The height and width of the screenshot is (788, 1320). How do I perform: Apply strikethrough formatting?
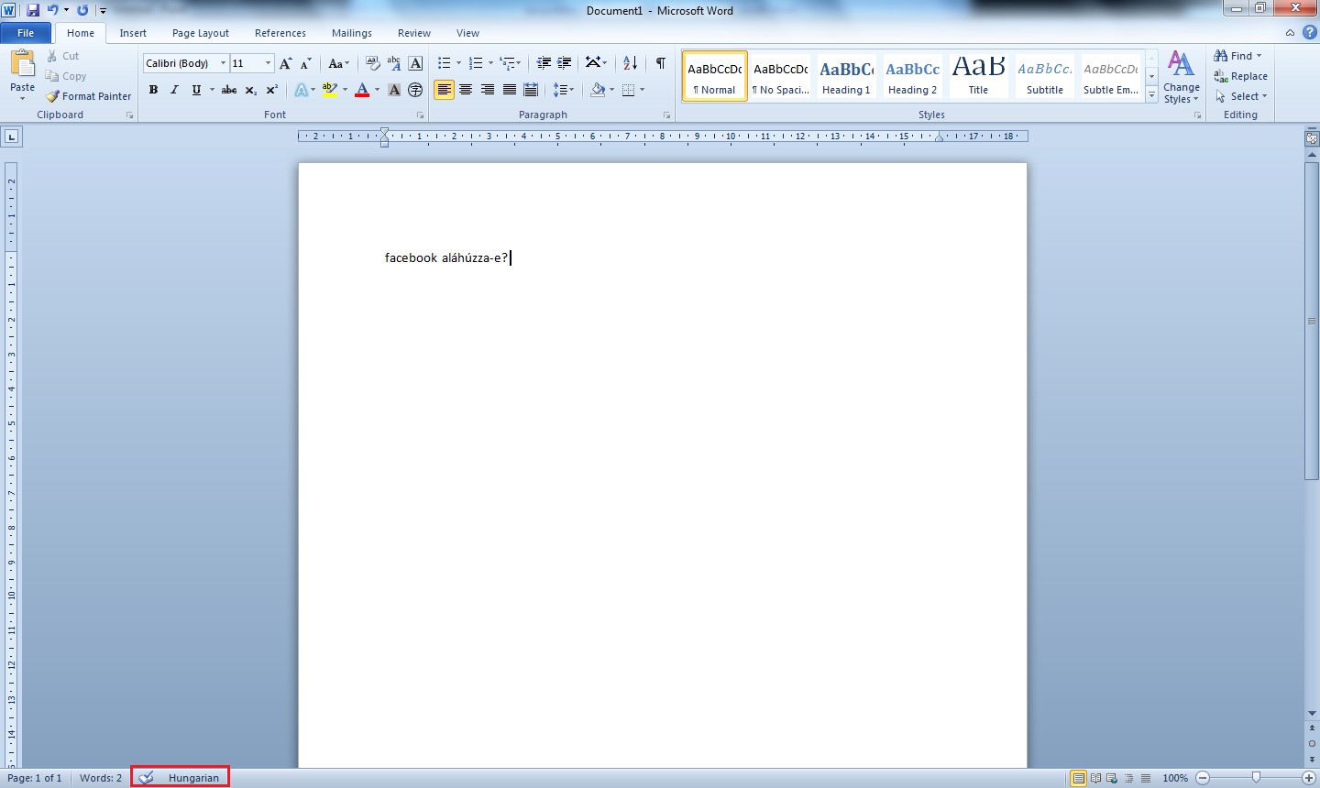click(x=229, y=90)
